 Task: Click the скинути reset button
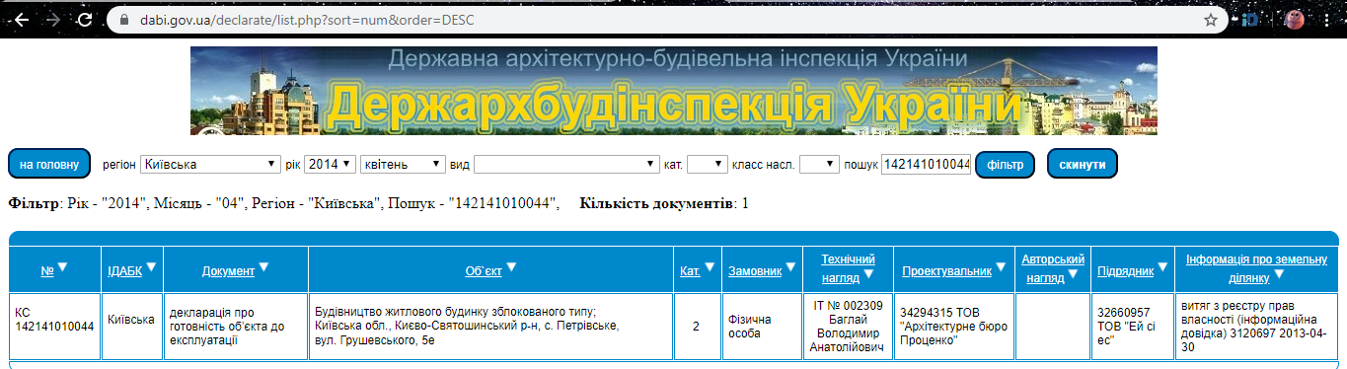click(x=1083, y=164)
